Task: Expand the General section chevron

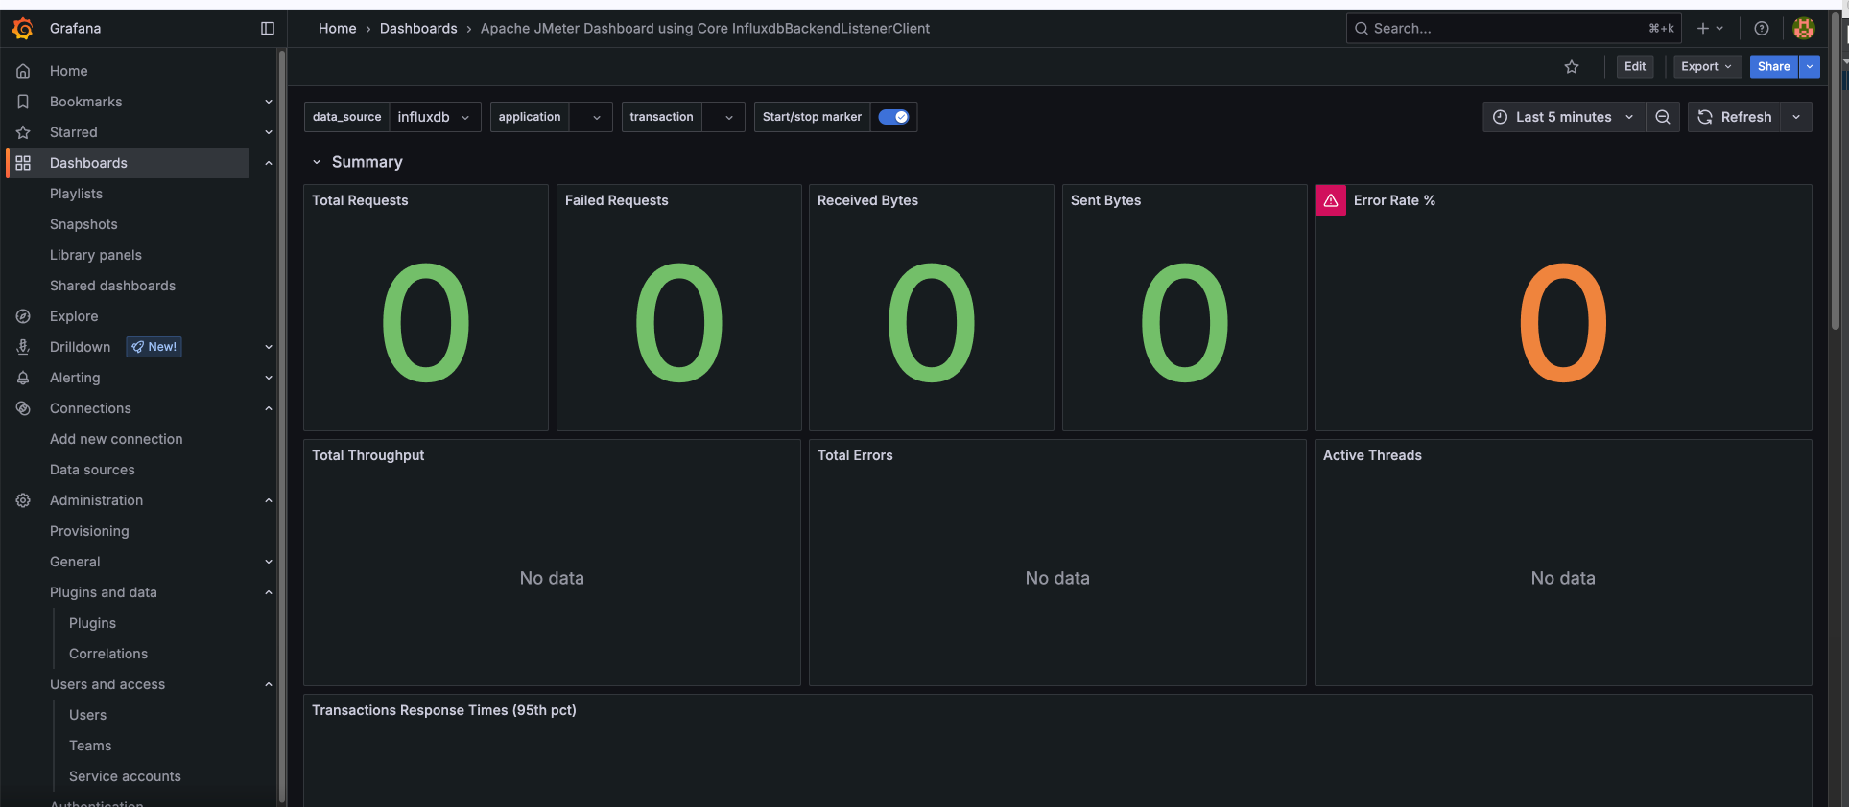Action: tap(269, 562)
